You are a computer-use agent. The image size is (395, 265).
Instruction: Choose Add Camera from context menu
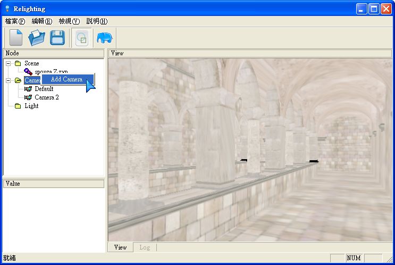click(x=68, y=79)
